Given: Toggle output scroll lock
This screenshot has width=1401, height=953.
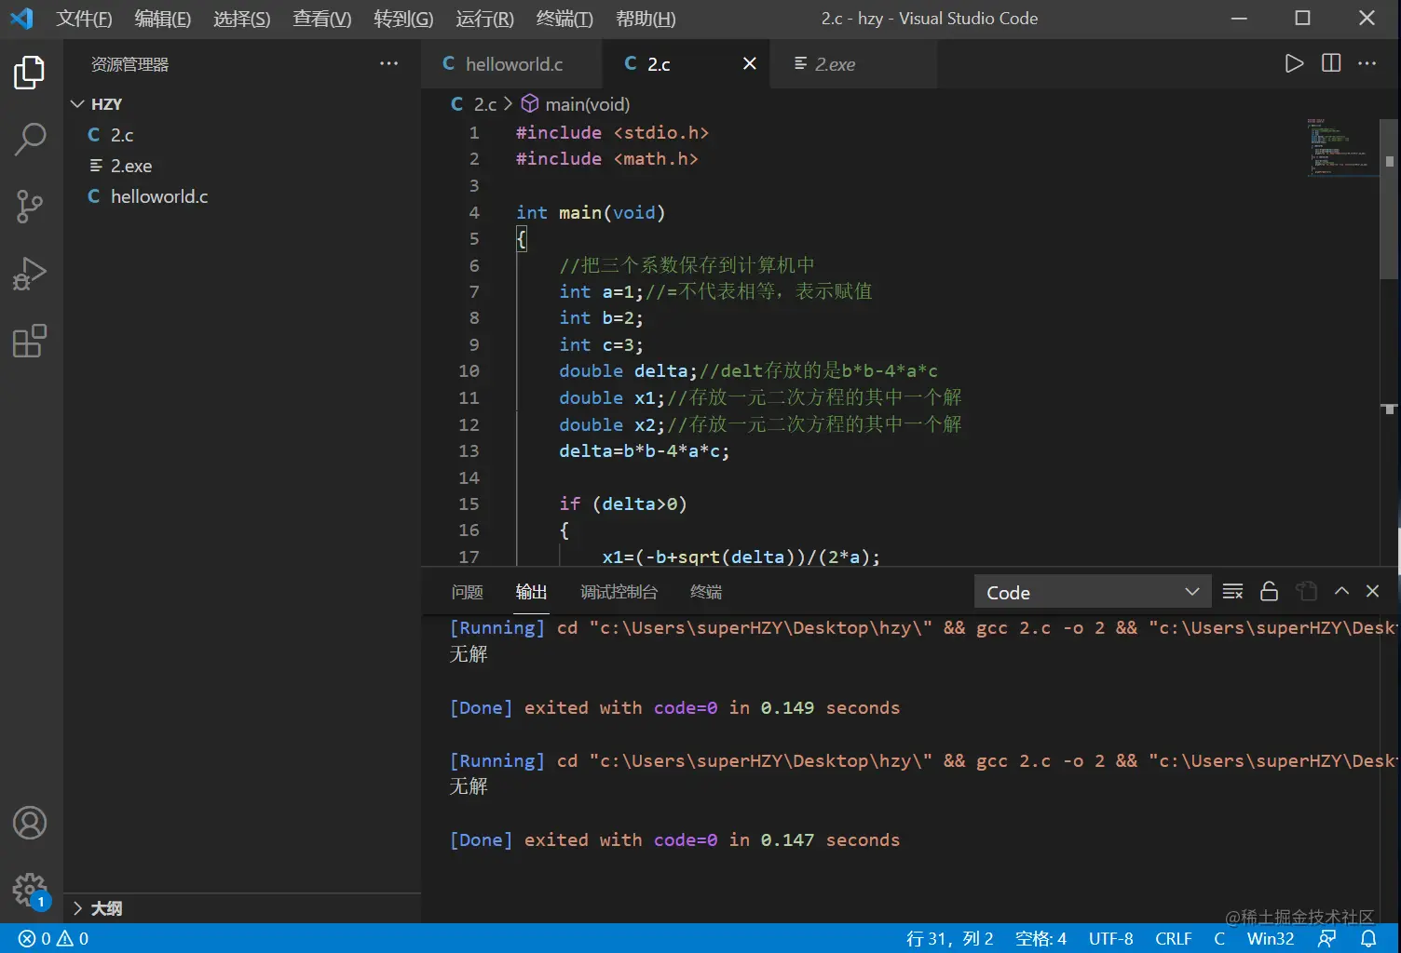Looking at the screenshot, I should pos(1269,592).
